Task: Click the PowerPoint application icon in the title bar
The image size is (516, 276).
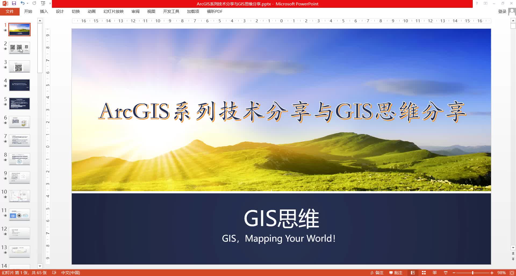Action: point(5,3)
